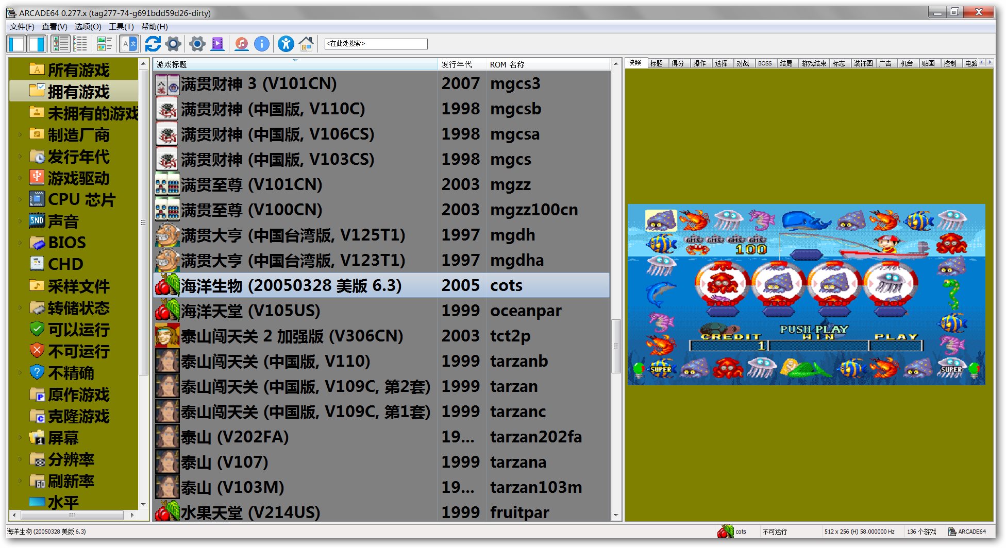
Task: Click the CHD disk icon
Action: tap(37, 264)
